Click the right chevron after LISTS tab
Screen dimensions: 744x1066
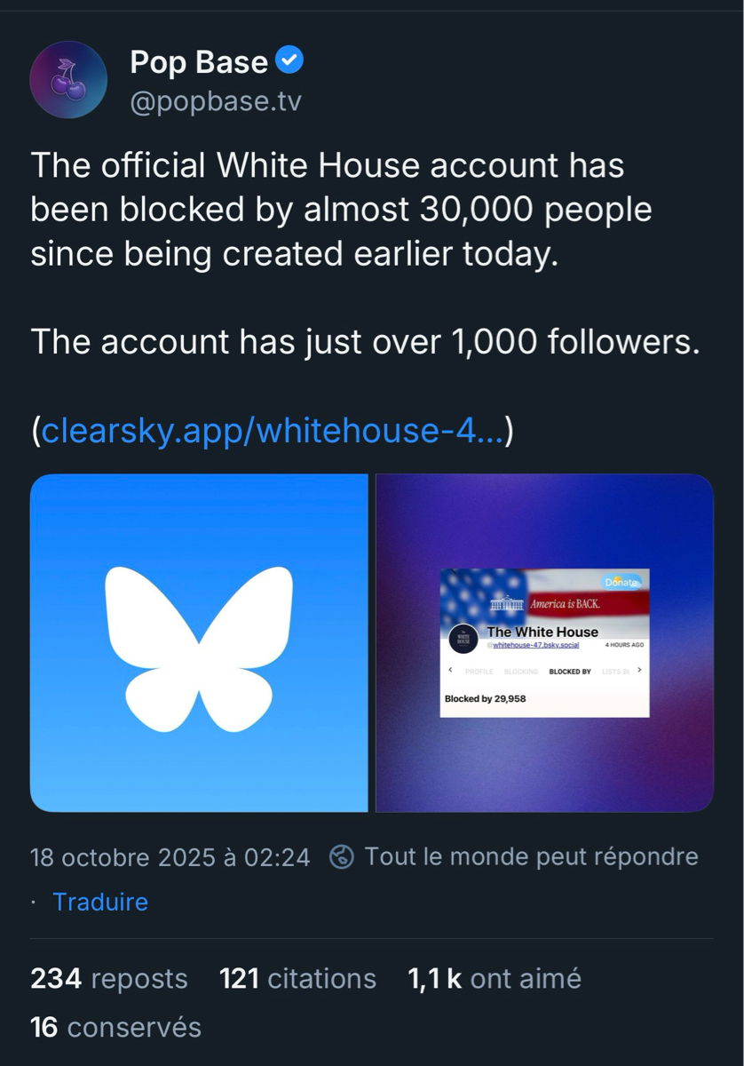[639, 670]
